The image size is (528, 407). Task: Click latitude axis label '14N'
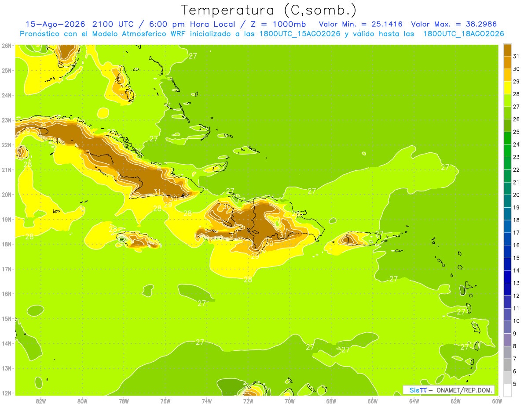coord(6,343)
